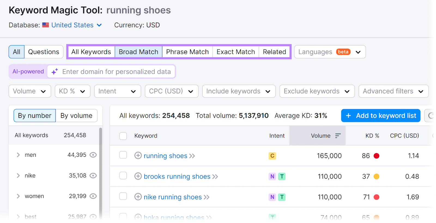Image resolution: width=436 pixels, height=223 pixels.
Task: Click the Keyword column header
Action: pyautogui.click(x=146, y=136)
